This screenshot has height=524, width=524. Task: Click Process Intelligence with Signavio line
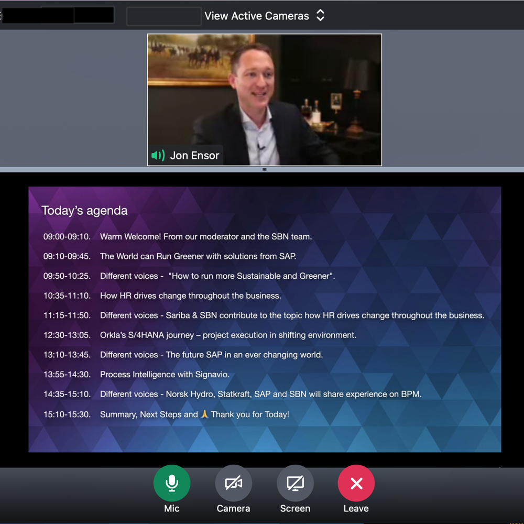[x=136, y=375]
